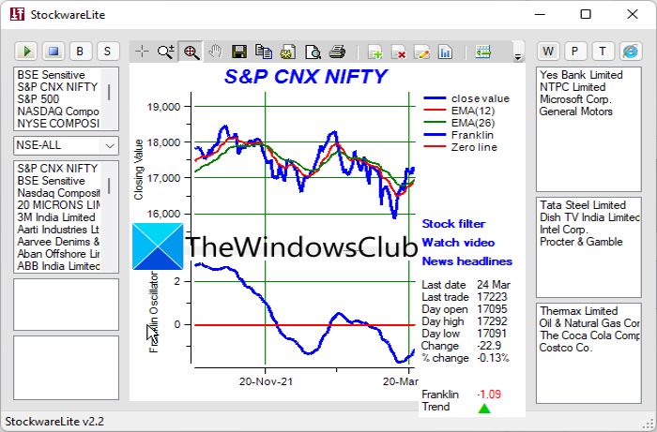The height and width of the screenshot is (432, 657).
Task: Open the Stock filter link
Action: click(453, 224)
